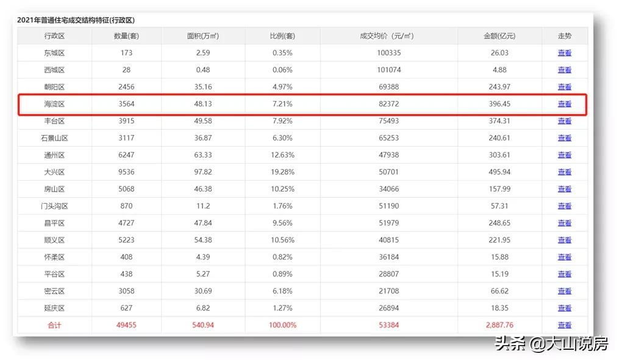Click 海淀区 amount value 396.45
Image resolution: width=619 pixels, height=362 pixels.
coord(499,104)
